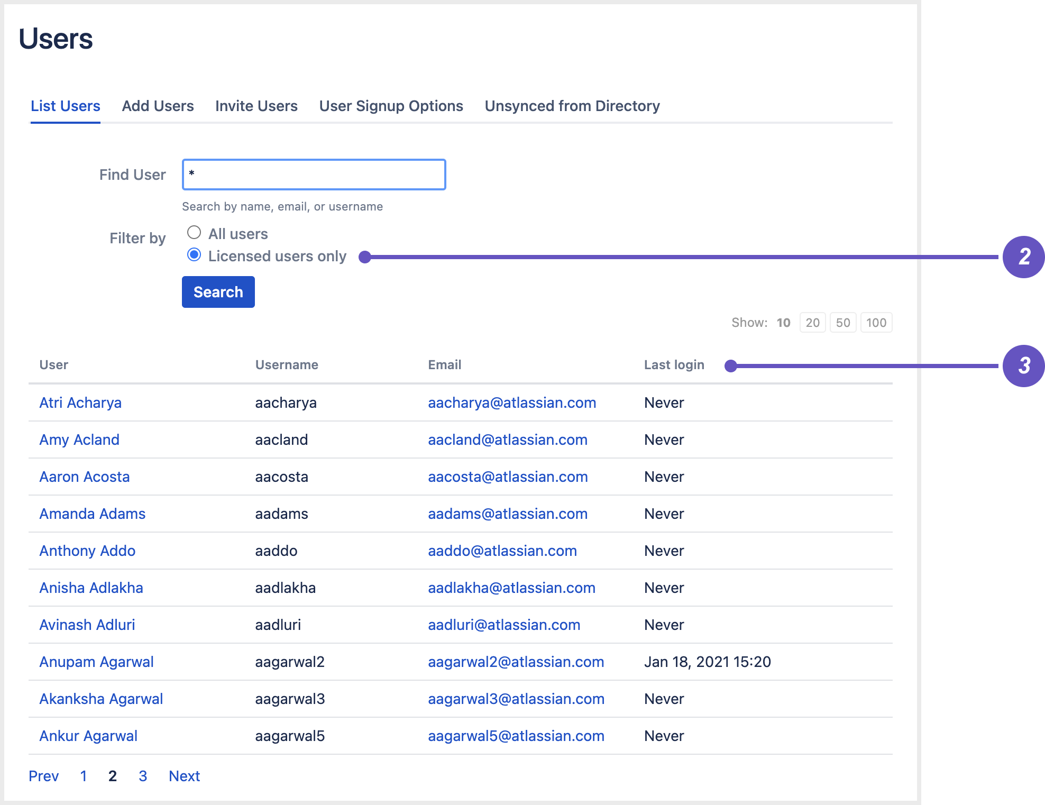1045x805 pixels.
Task: Open Atri Acharya's user profile
Action: 80,402
